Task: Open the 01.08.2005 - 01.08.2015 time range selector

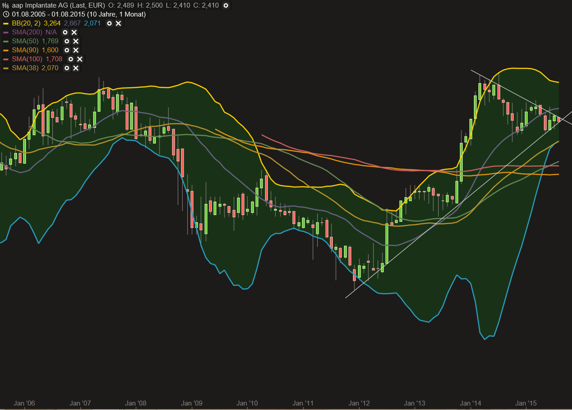Action: pyautogui.click(x=78, y=14)
